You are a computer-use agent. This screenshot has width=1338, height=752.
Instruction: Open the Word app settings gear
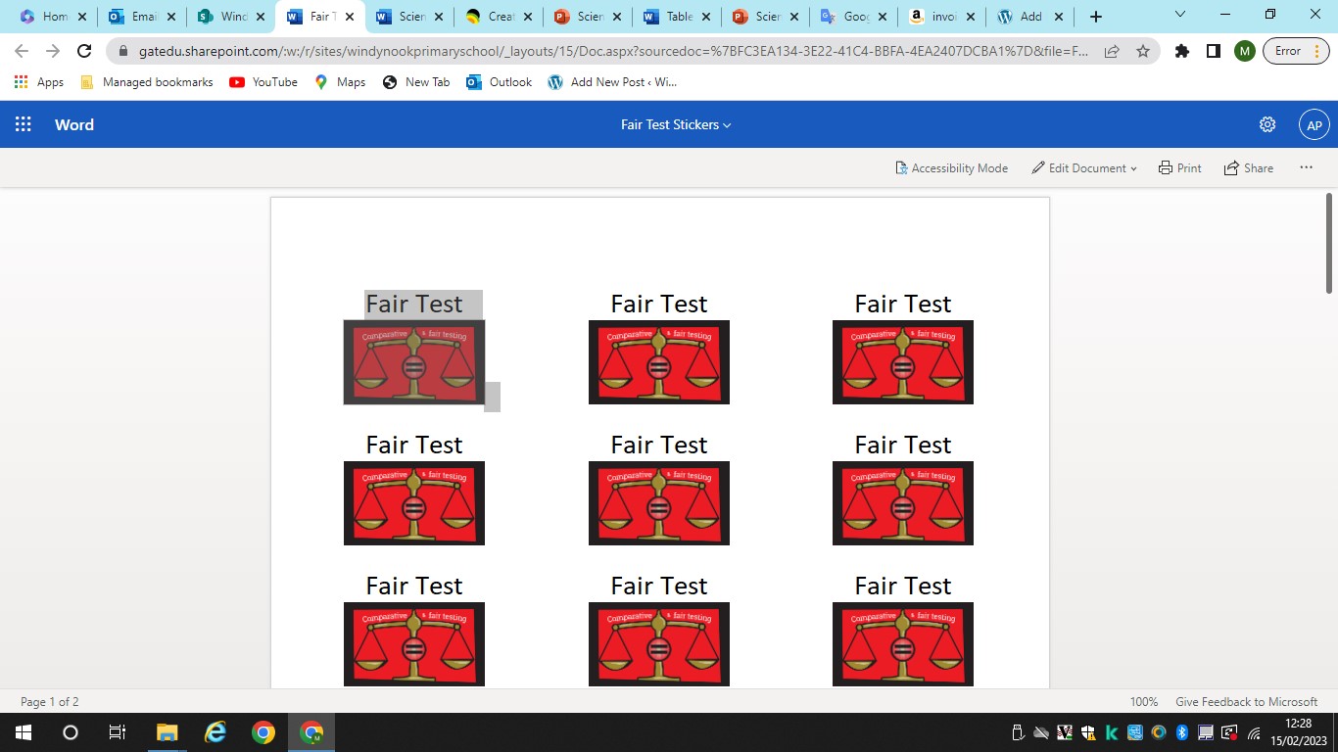[x=1267, y=124]
